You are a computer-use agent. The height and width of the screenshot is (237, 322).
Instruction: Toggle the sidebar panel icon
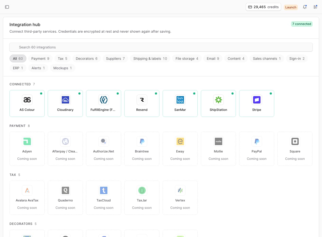coord(7,7)
